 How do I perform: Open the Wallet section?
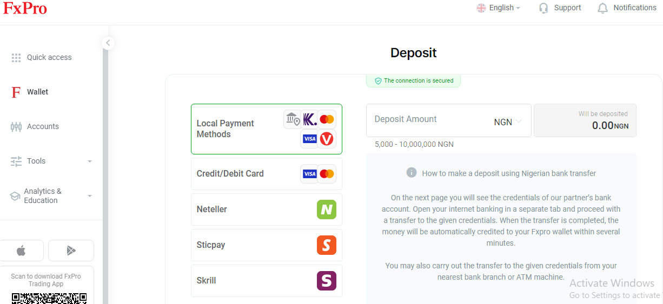(37, 92)
